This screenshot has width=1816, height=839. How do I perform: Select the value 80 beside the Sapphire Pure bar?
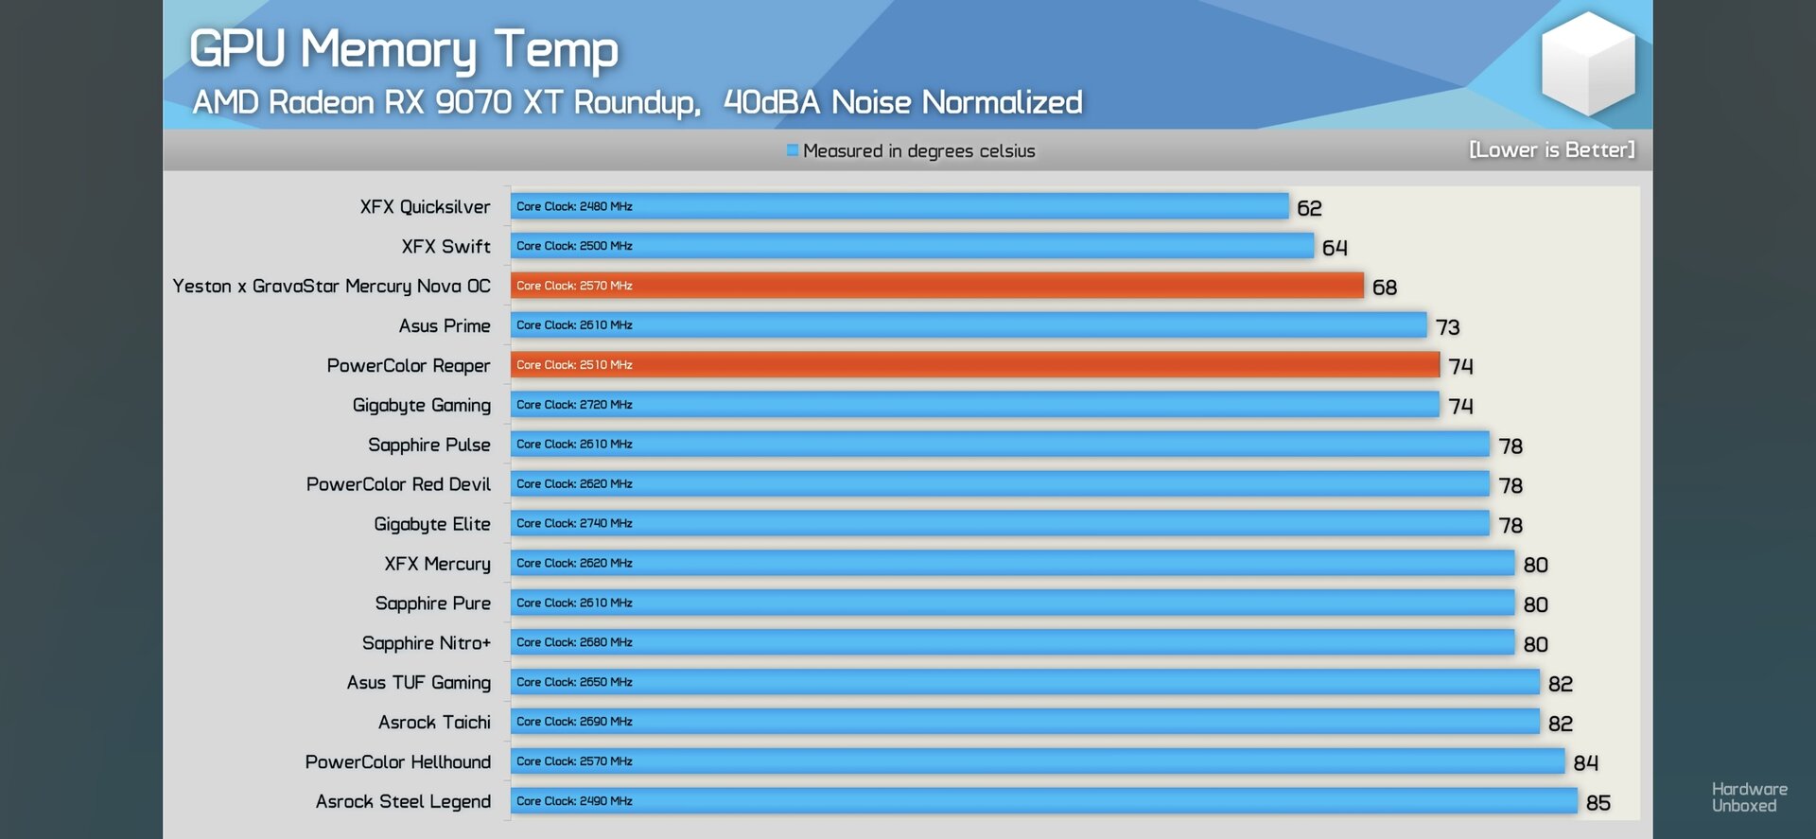[1536, 605]
